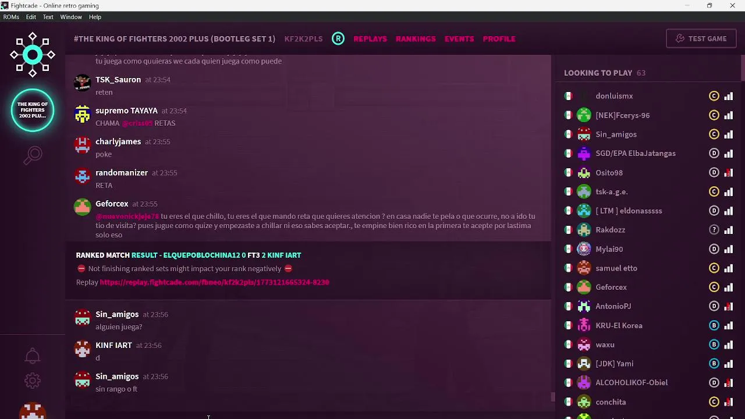Image resolution: width=745 pixels, height=419 pixels.
Task: Click waxu's pixel avatar in player list
Action: (x=584, y=345)
